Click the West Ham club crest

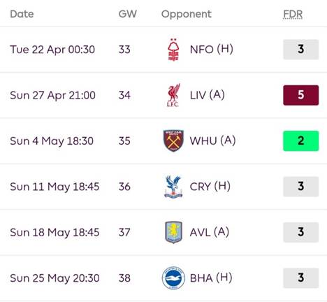pos(173,141)
